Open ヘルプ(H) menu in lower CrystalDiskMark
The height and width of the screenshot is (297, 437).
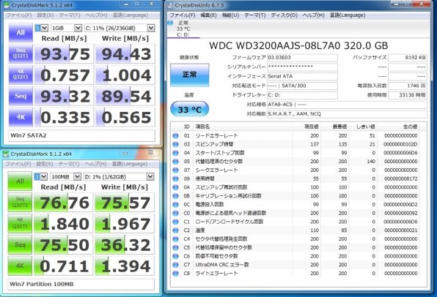pos(95,164)
